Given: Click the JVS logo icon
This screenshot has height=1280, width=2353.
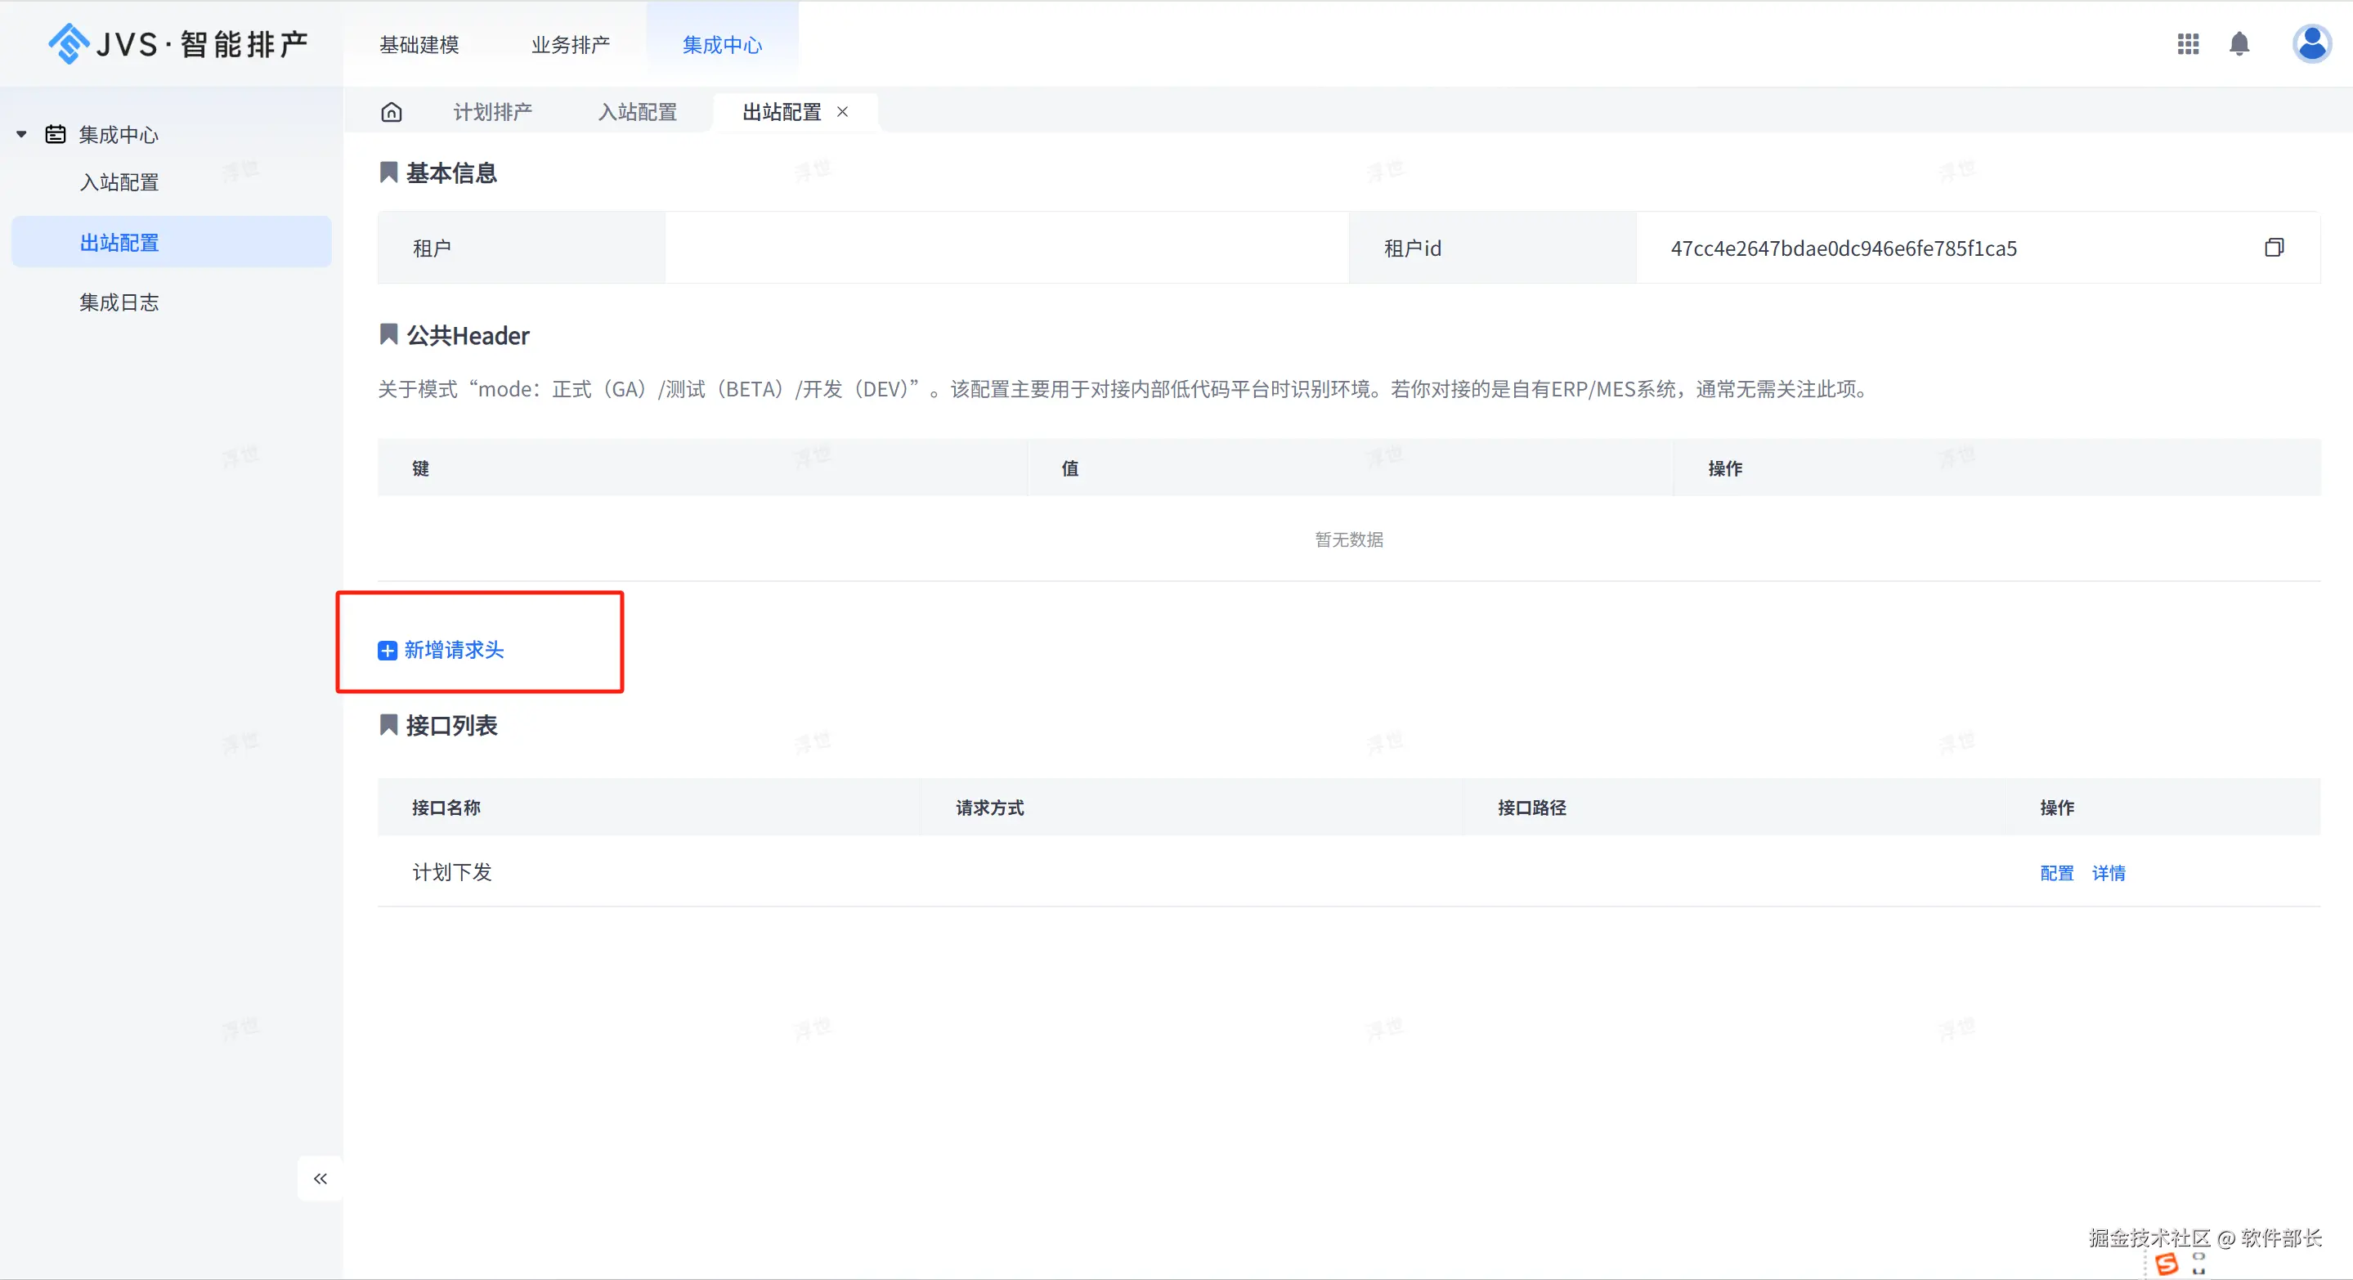Looking at the screenshot, I should (69, 43).
